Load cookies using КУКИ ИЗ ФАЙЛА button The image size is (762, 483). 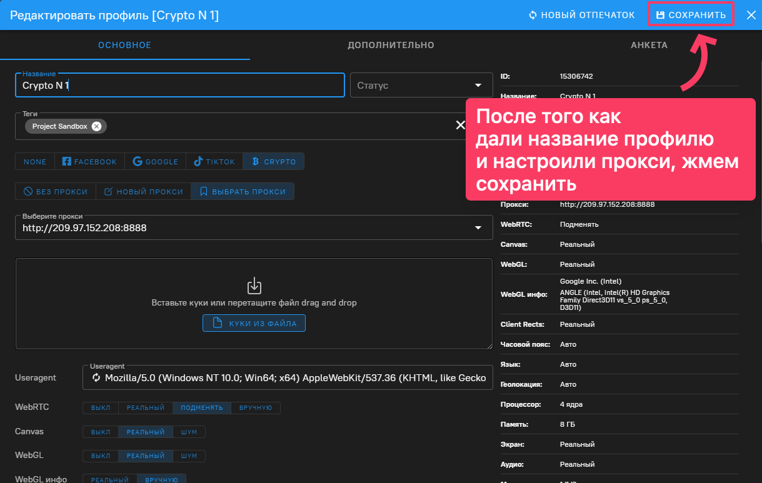click(254, 323)
